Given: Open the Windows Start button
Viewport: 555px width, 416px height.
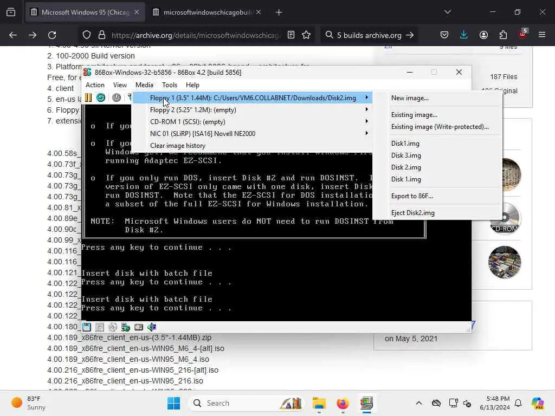Looking at the screenshot, I should 174,403.
